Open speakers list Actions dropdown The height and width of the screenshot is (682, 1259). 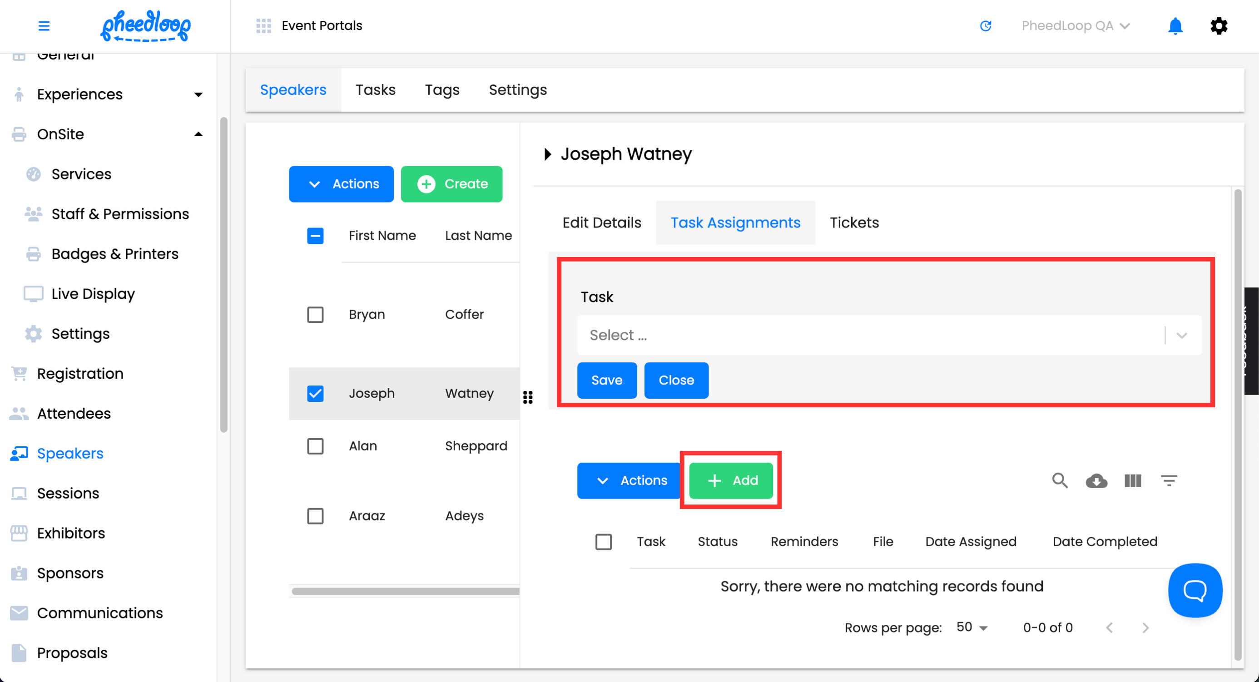click(x=341, y=184)
